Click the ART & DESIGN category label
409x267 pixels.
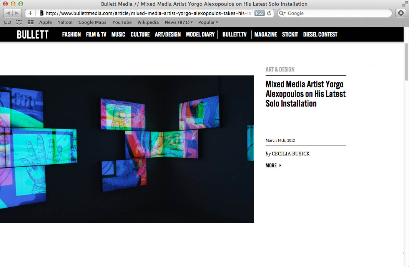tap(280, 69)
